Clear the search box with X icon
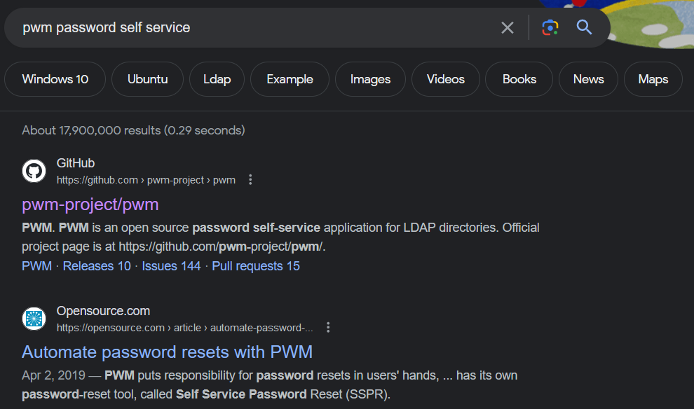Image resolution: width=694 pixels, height=409 pixels. click(x=508, y=27)
